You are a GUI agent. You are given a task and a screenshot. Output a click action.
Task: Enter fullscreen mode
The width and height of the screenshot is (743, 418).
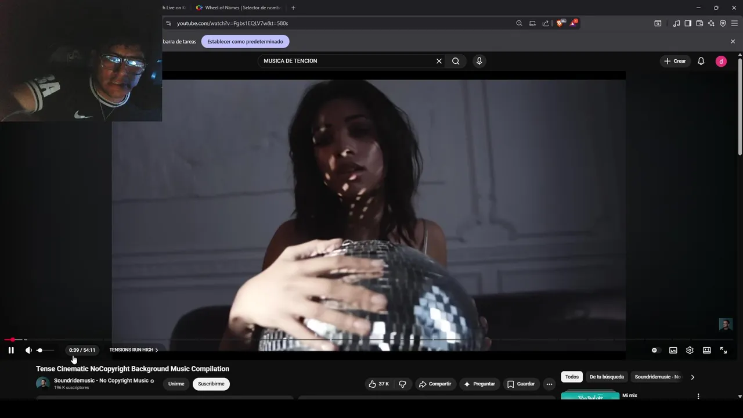click(x=723, y=350)
